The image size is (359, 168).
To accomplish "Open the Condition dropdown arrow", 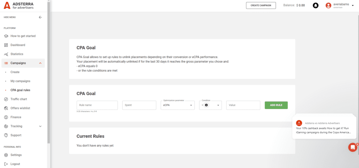I will [x=218, y=105].
